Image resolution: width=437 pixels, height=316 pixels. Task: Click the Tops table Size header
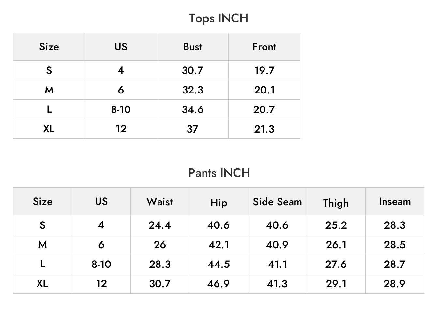click(x=49, y=47)
